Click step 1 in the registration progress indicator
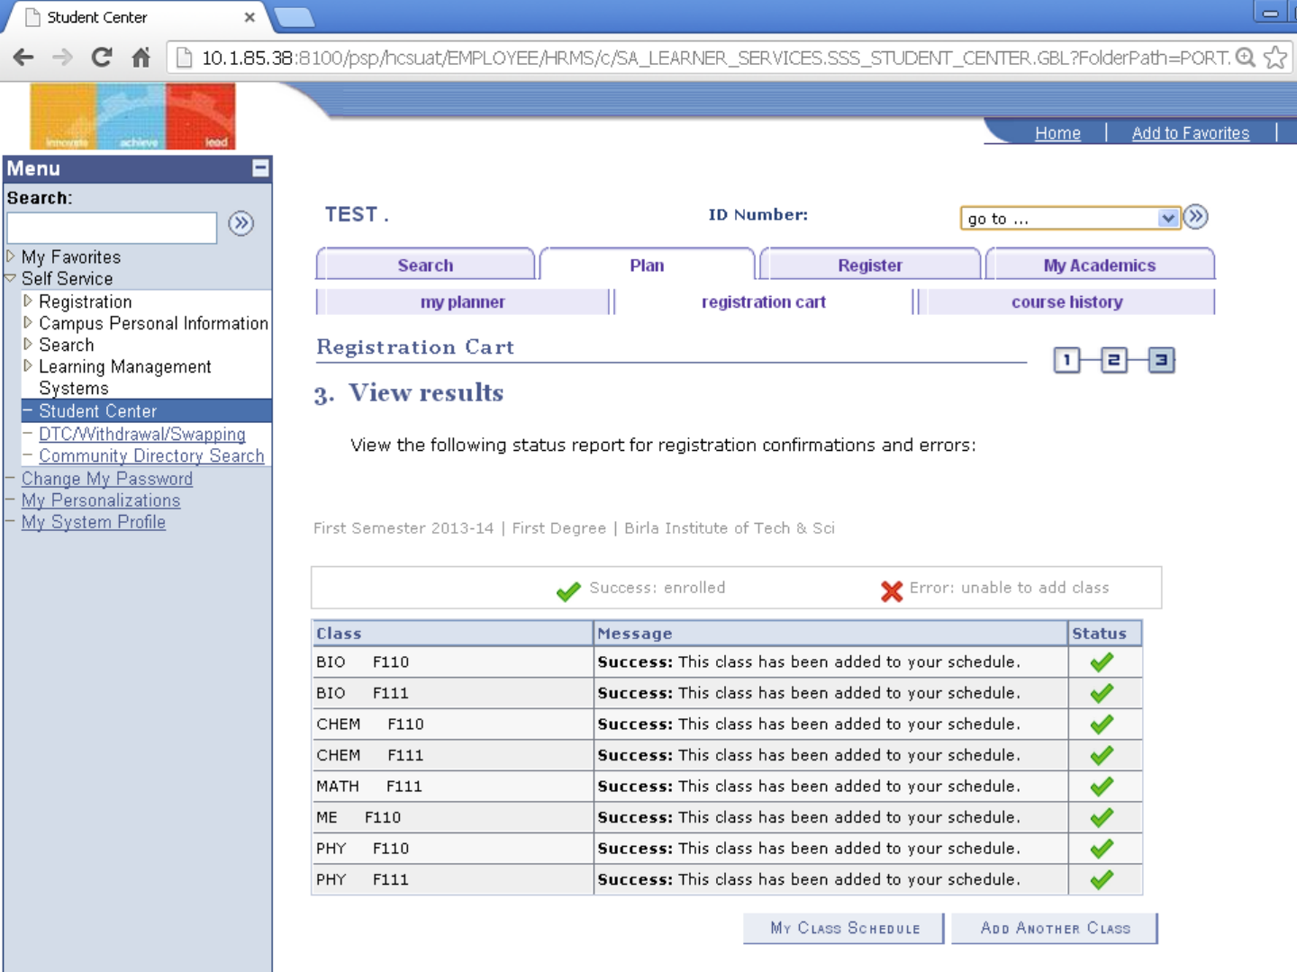Viewport: 1297px width, 972px height. [x=1066, y=360]
